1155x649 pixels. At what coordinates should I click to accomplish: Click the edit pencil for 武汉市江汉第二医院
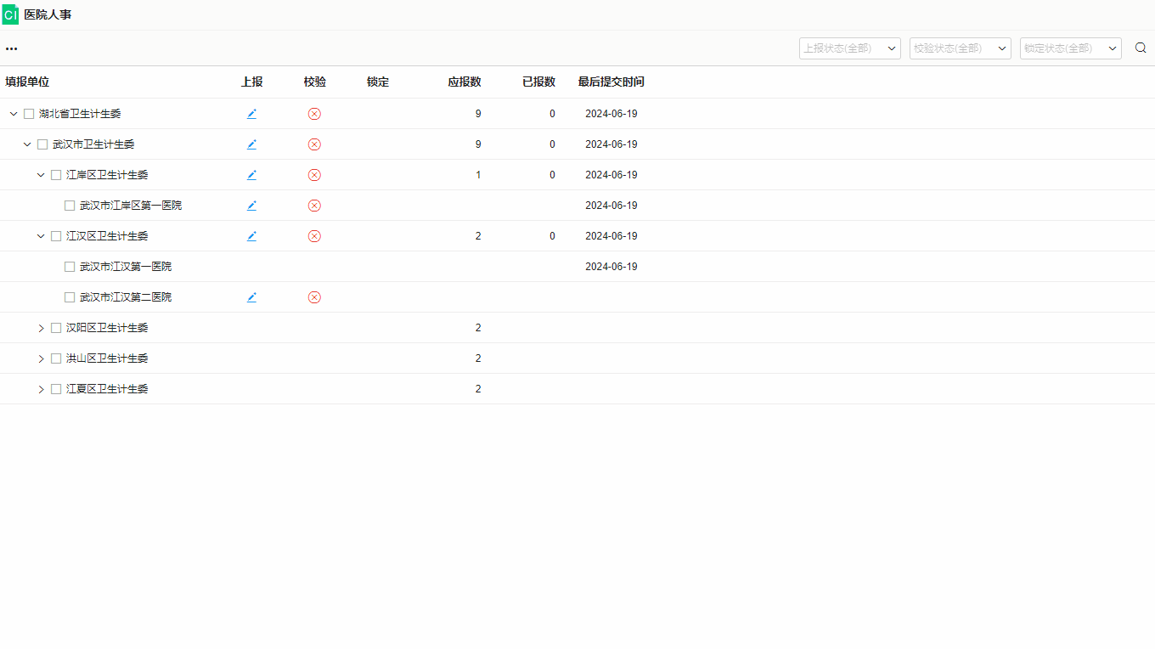(251, 297)
